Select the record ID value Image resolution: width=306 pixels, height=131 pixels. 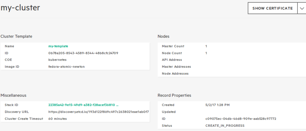tap(241, 119)
